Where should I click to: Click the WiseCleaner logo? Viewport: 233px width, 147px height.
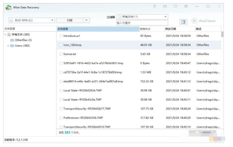click(204, 21)
